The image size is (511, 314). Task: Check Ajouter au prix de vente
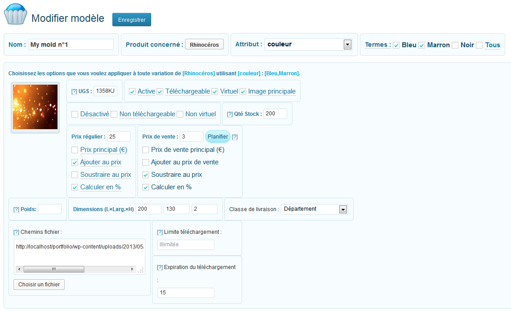click(x=146, y=163)
